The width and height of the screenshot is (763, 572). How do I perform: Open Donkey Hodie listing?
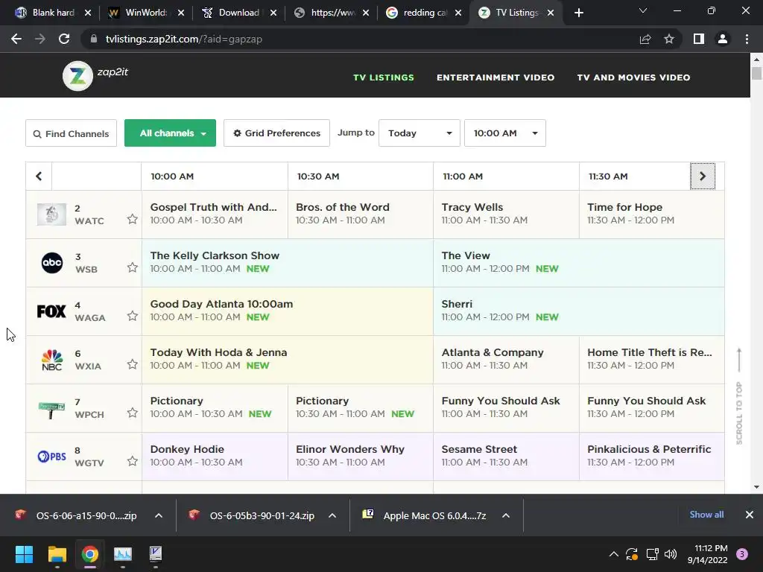215,457
